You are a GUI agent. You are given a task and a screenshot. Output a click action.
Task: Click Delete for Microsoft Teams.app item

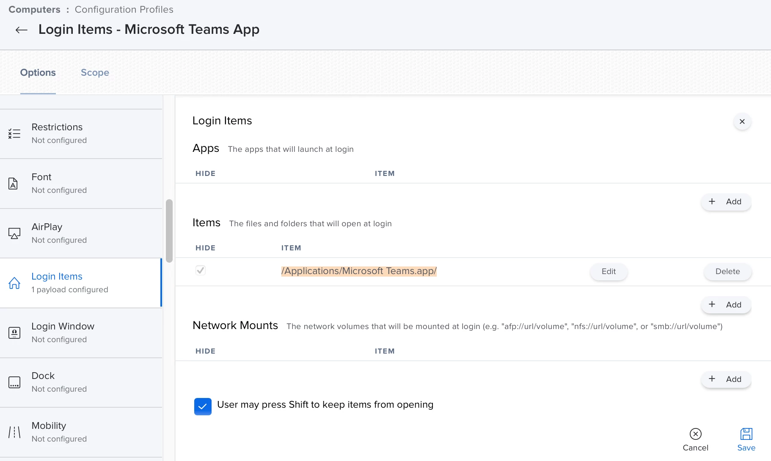coord(728,272)
